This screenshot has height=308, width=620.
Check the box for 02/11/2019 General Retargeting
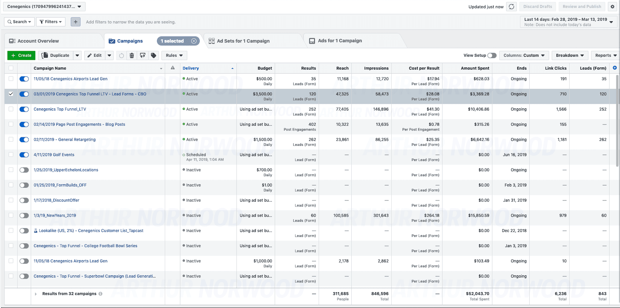coord(11,140)
